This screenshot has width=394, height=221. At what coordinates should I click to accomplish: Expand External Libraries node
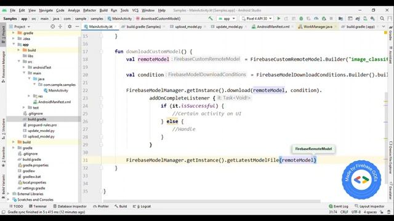pos(8,194)
